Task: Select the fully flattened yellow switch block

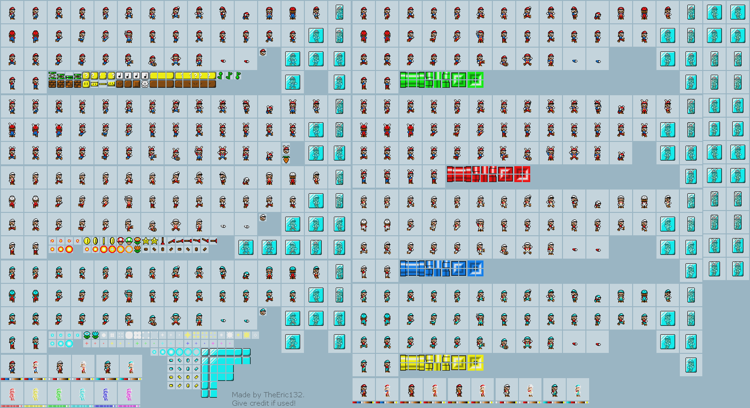Action: tap(103, 84)
